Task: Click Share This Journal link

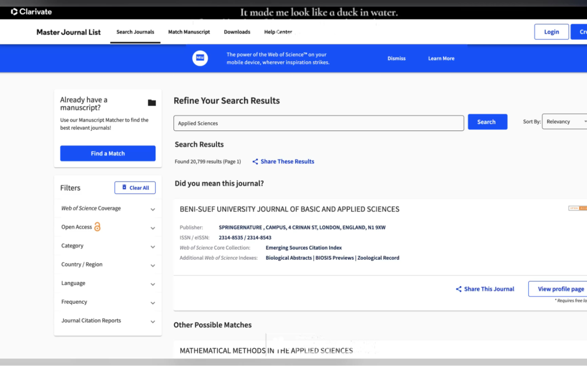Action: [x=489, y=289]
